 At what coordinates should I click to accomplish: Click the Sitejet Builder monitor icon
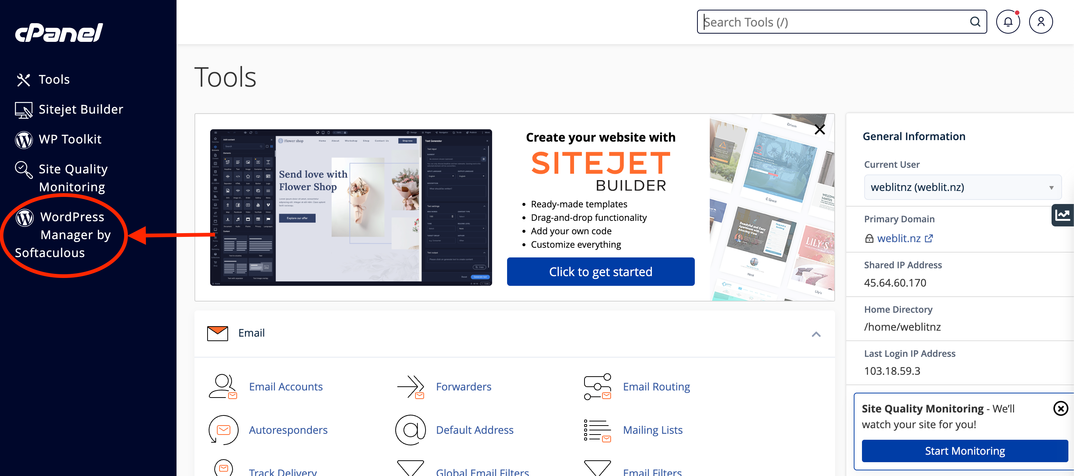[x=23, y=110]
